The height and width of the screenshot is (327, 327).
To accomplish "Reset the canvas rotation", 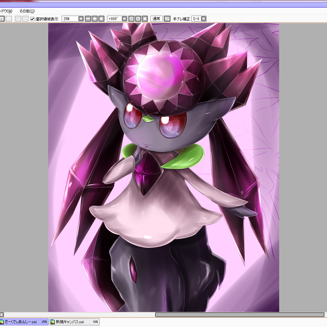I will coord(145,19).
